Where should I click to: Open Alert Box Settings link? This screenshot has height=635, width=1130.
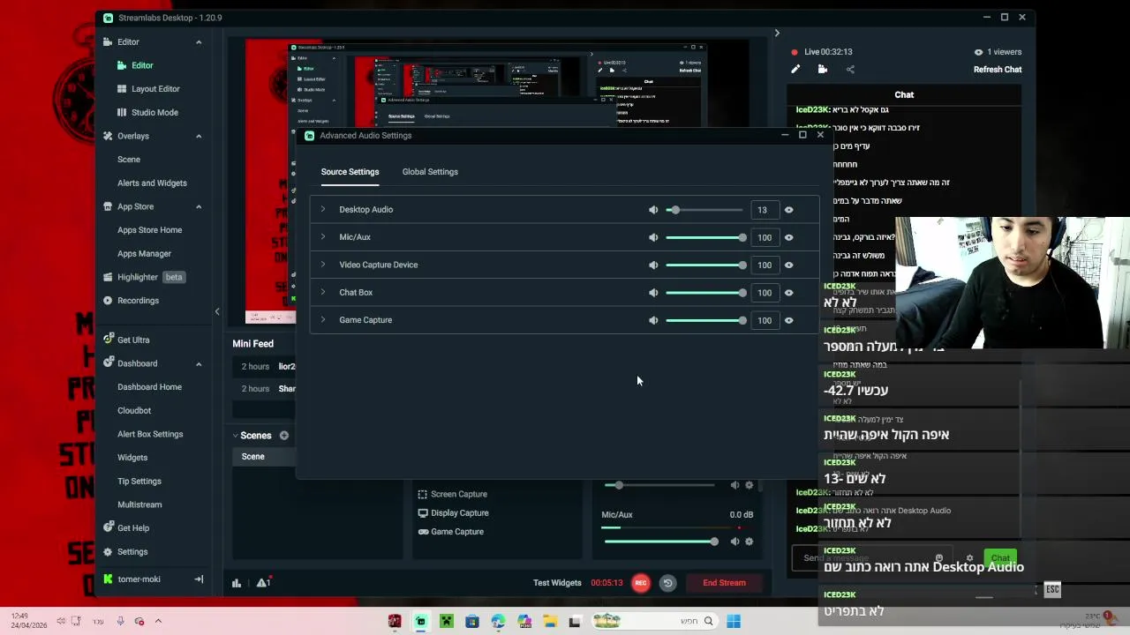tap(150, 434)
